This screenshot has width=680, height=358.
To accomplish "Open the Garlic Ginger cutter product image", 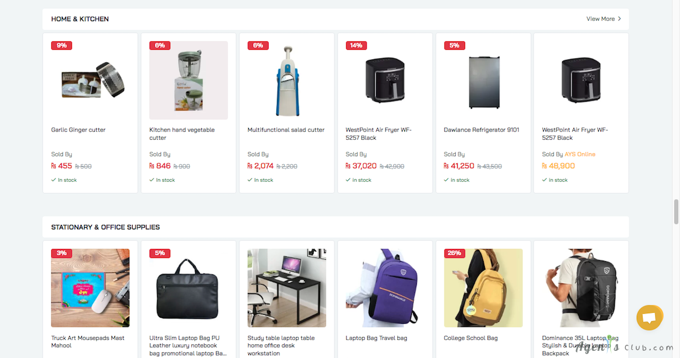I will point(90,80).
